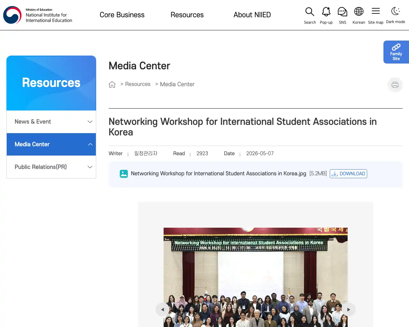Open the About NIIED menu
The width and height of the screenshot is (409, 327).
click(x=252, y=15)
